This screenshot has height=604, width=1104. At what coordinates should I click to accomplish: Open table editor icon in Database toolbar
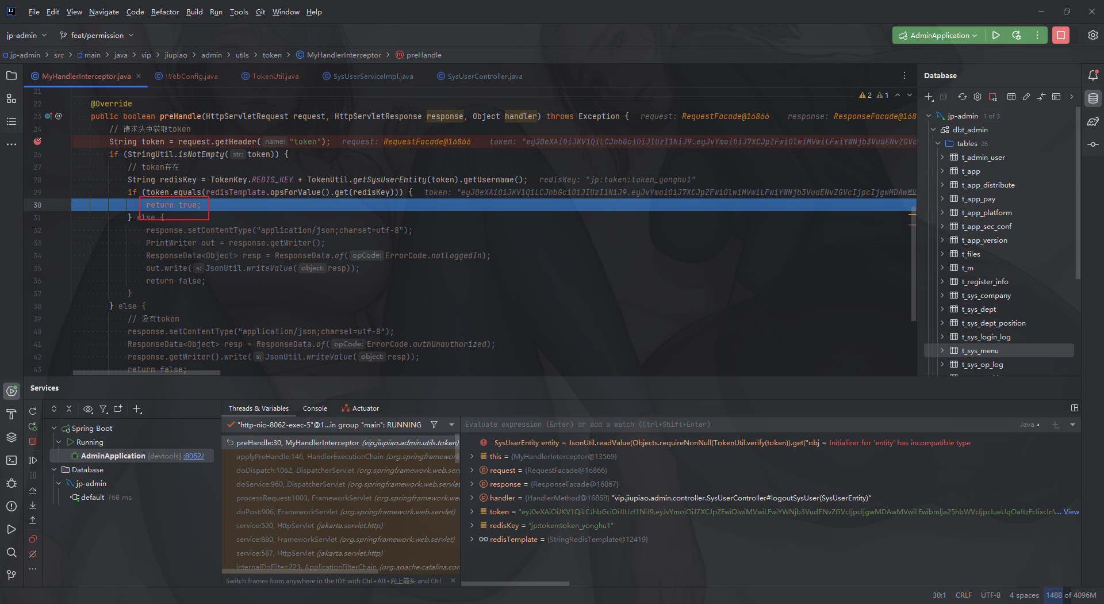1011,97
